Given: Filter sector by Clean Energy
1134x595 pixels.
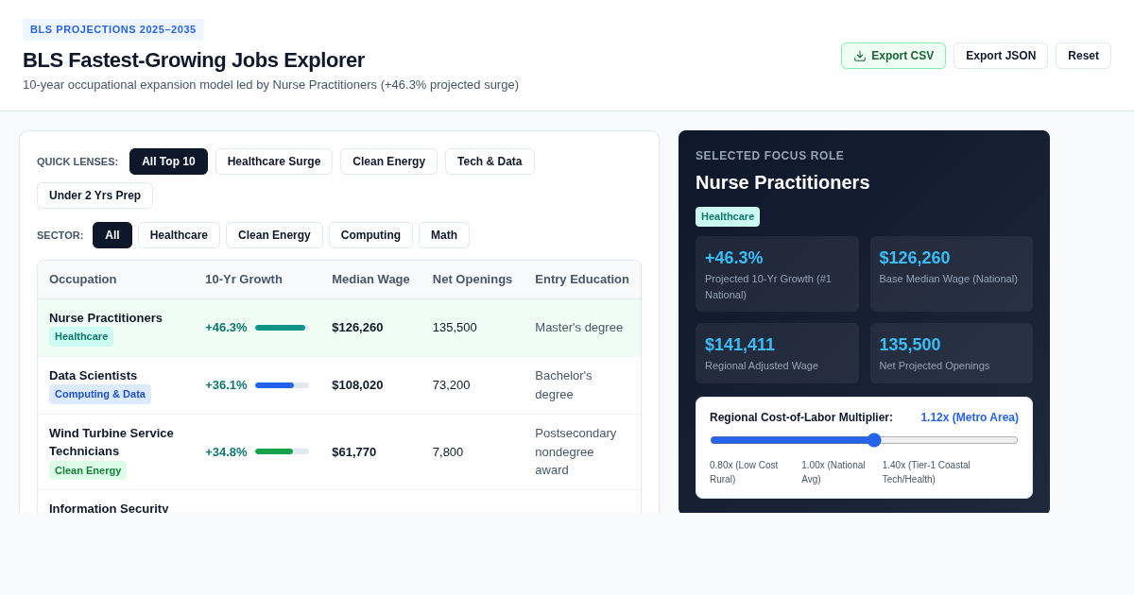Looking at the screenshot, I should coord(274,235).
